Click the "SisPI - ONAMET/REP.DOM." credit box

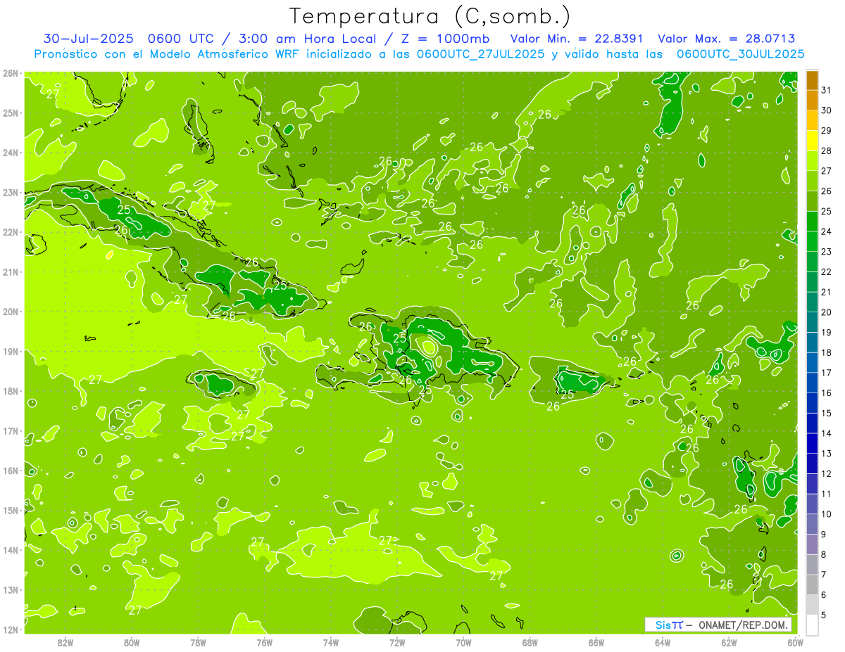click(718, 625)
